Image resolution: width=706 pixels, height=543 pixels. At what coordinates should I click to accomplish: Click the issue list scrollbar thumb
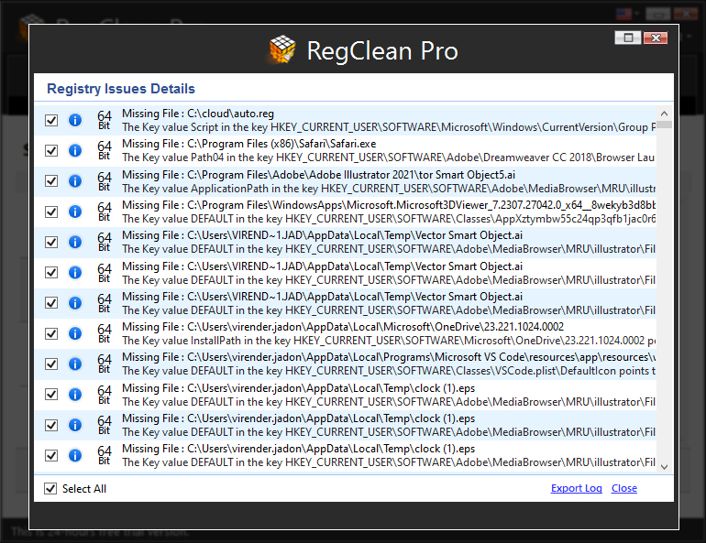[664, 125]
